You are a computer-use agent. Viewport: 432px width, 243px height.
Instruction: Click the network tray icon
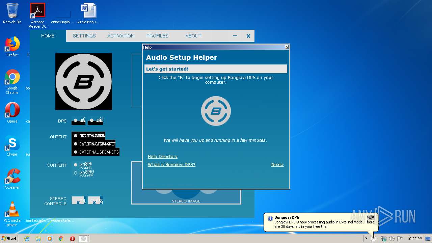point(384,239)
